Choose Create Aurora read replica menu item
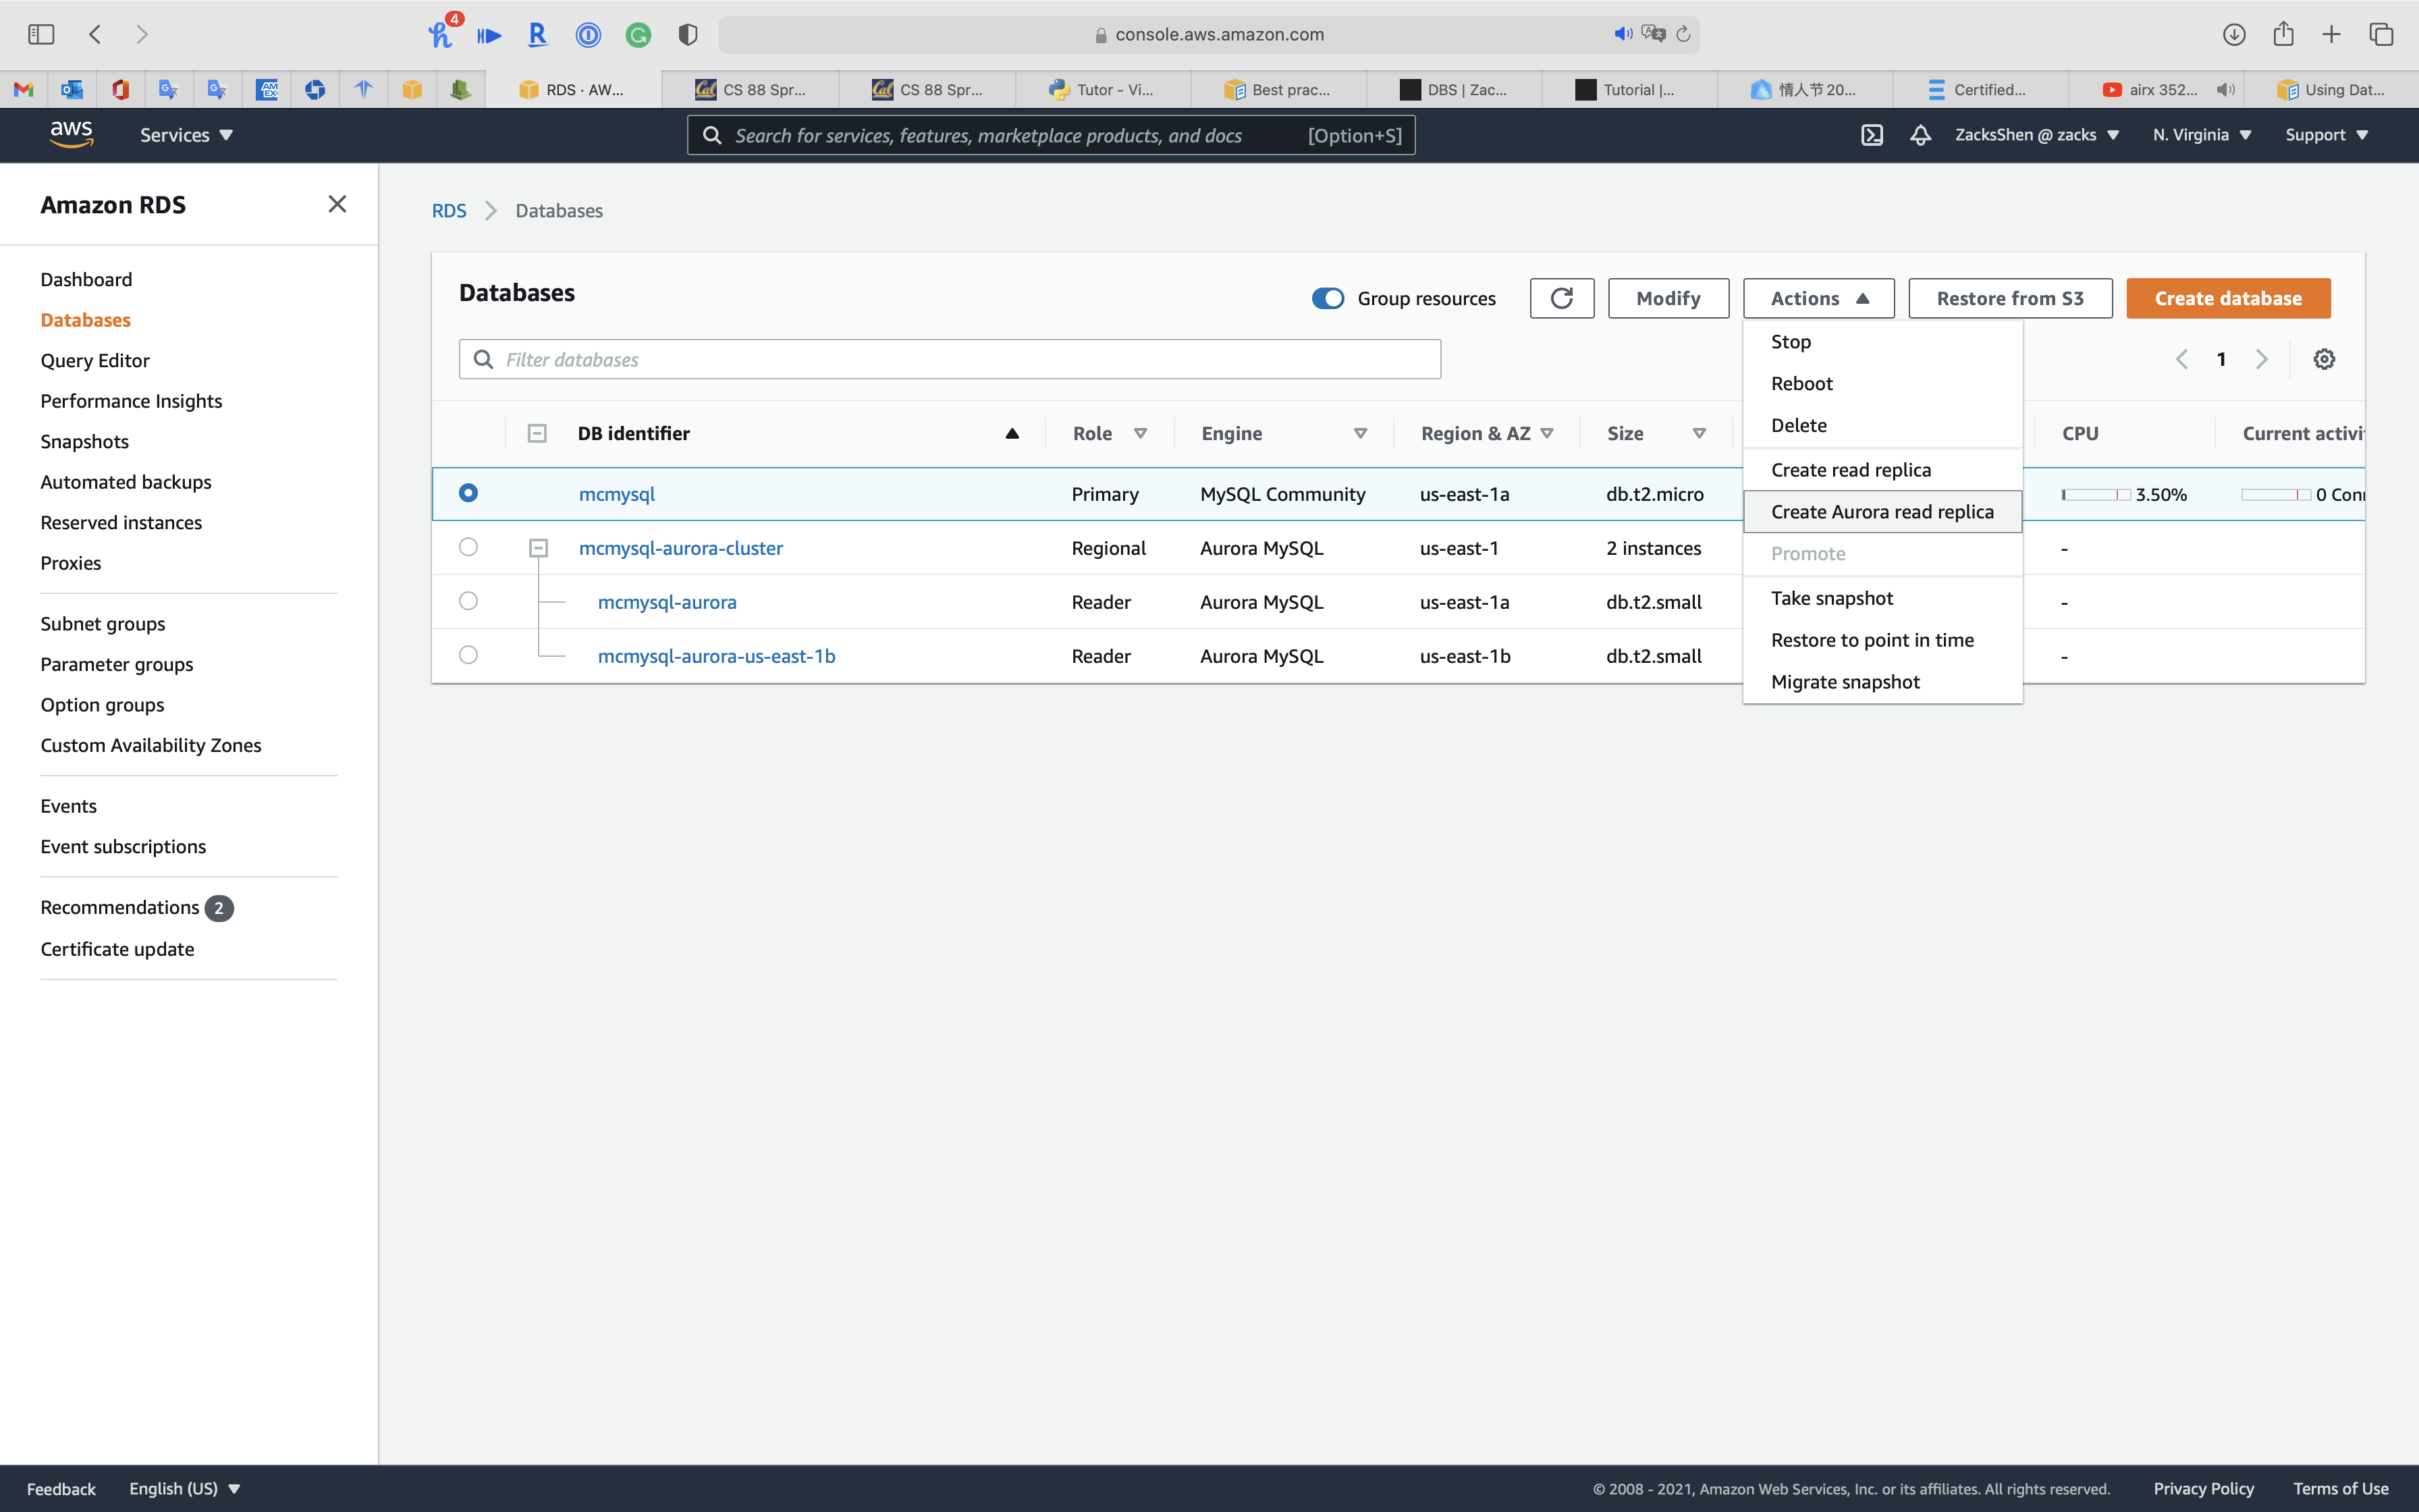Image resolution: width=2419 pixels, height=1512 pixels. [x=1881, y=512]
